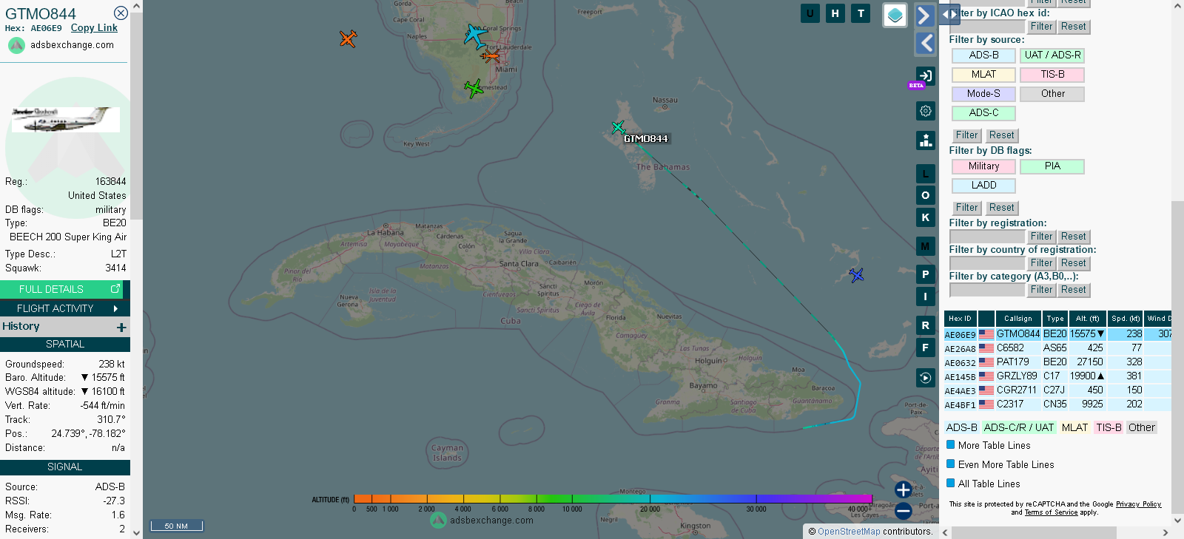The height and width of the screenshot is (539, 1184).
Task: Click Reset button under DB flags
Action: point(1001,208)
